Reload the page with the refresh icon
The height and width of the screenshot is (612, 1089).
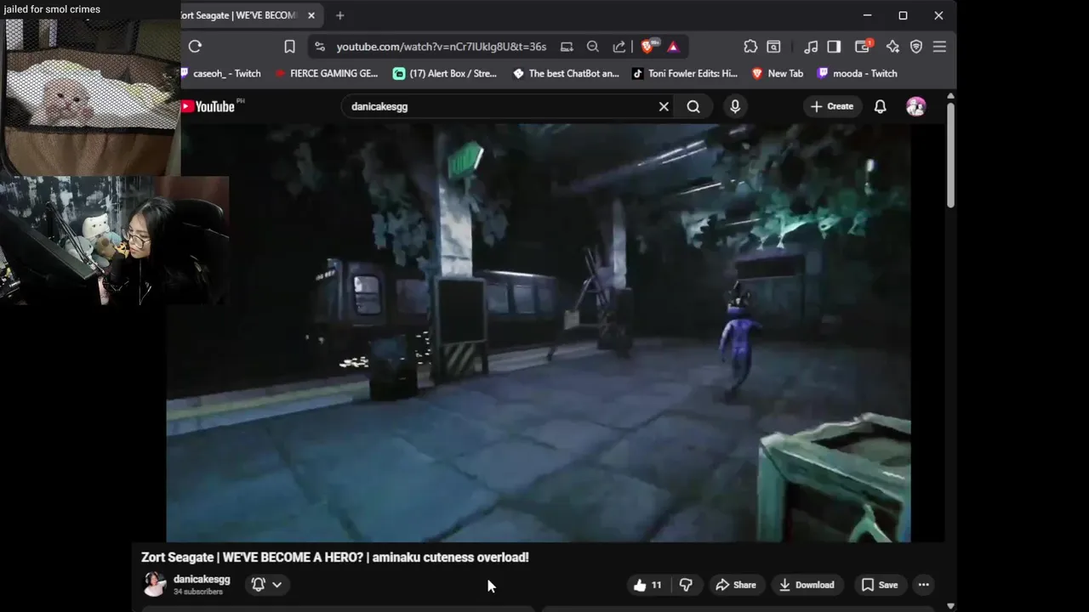(195, 47)
